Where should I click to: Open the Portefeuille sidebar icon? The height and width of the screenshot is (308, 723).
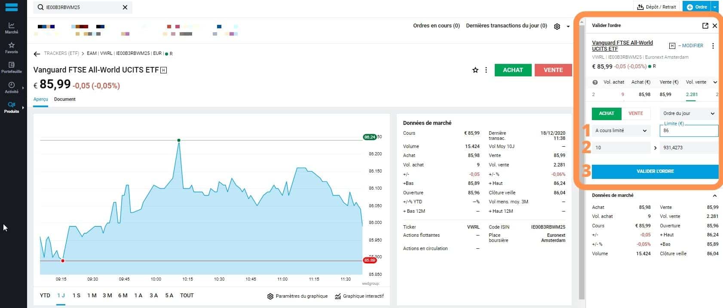click(x=12, y=67)
